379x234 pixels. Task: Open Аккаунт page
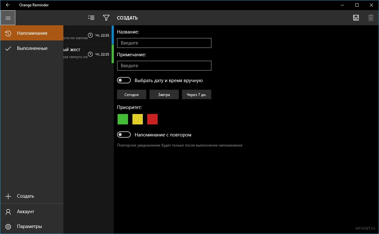(32, 212)
